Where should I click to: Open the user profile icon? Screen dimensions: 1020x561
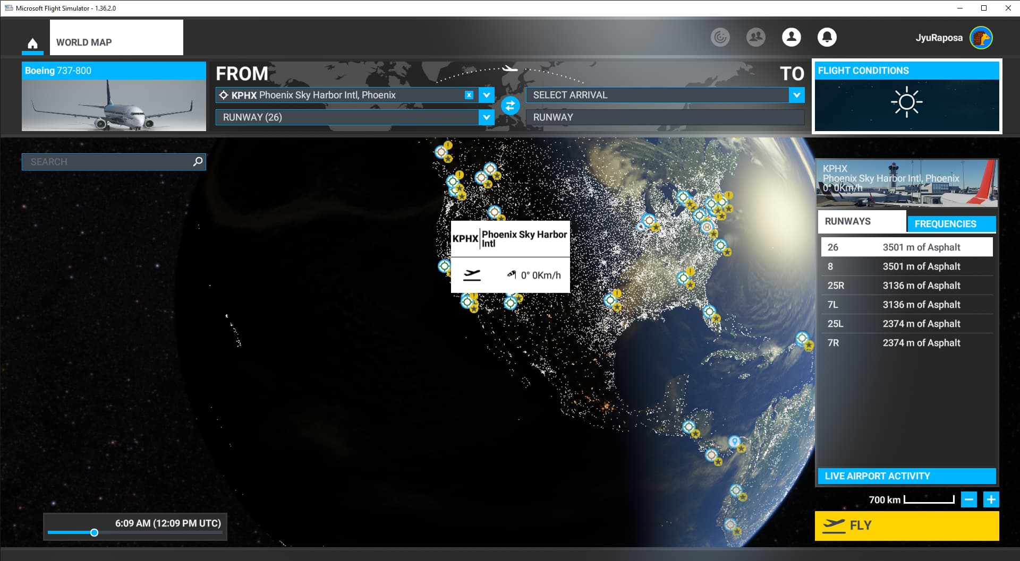[x=791, y=37]
